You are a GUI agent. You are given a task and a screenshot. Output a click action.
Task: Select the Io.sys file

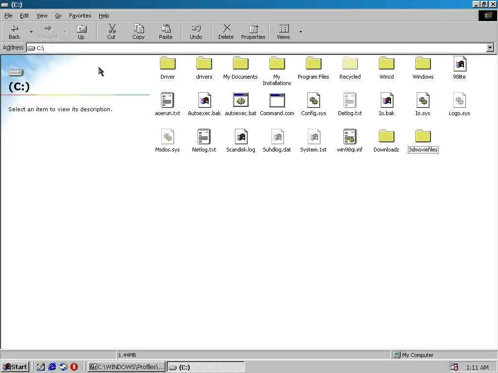pyautogui.click(x=423, y=104)
